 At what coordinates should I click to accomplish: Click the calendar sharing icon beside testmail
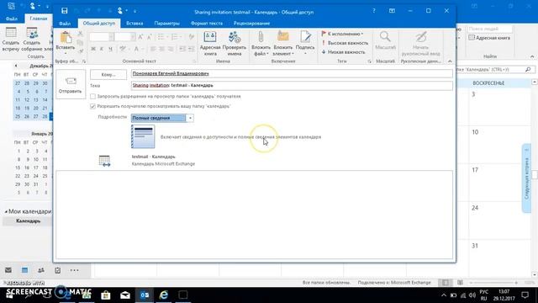click(104, 161)
